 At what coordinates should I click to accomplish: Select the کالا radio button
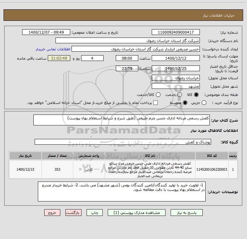click(x=196, y=95)
